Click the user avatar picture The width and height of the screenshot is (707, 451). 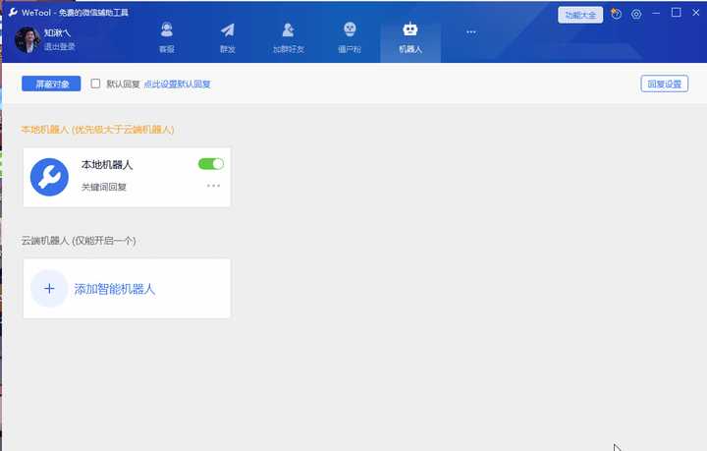(x=27, y=39)
